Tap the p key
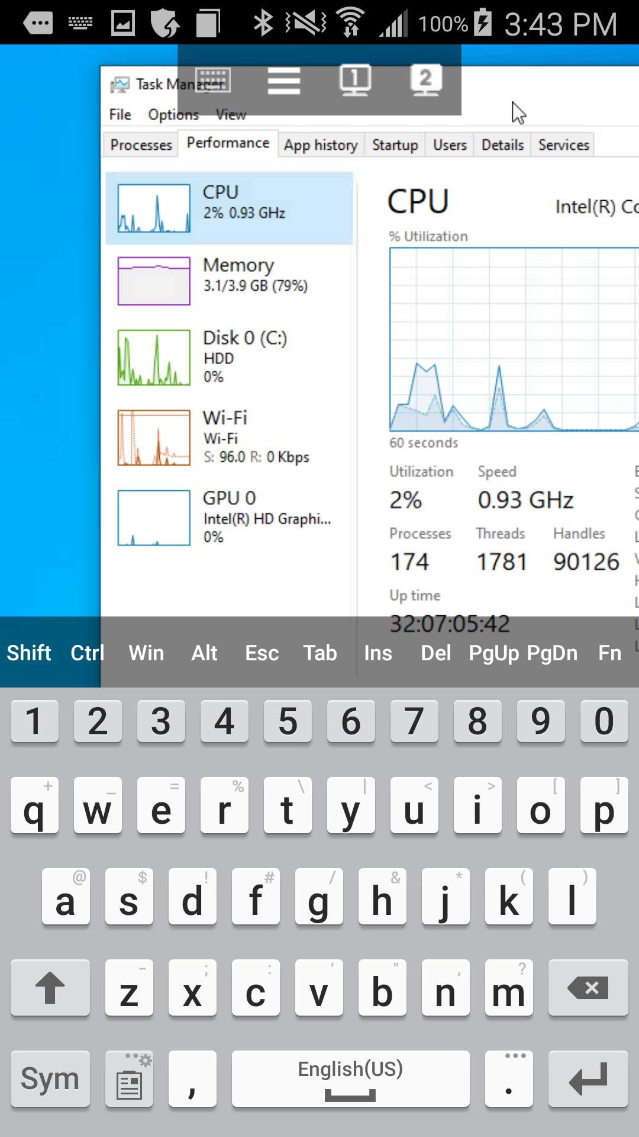The height and width of the screenshot is (1137, 639). click(604, 805)
